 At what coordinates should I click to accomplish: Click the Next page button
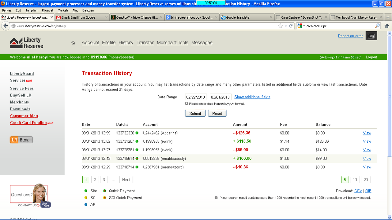click(126, 180)
